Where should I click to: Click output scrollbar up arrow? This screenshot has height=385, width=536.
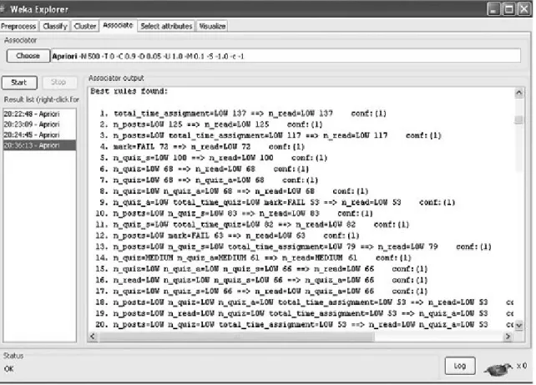[x=519, y=93]
